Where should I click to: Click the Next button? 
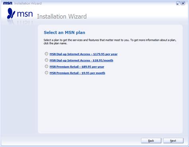click(173, 141)
